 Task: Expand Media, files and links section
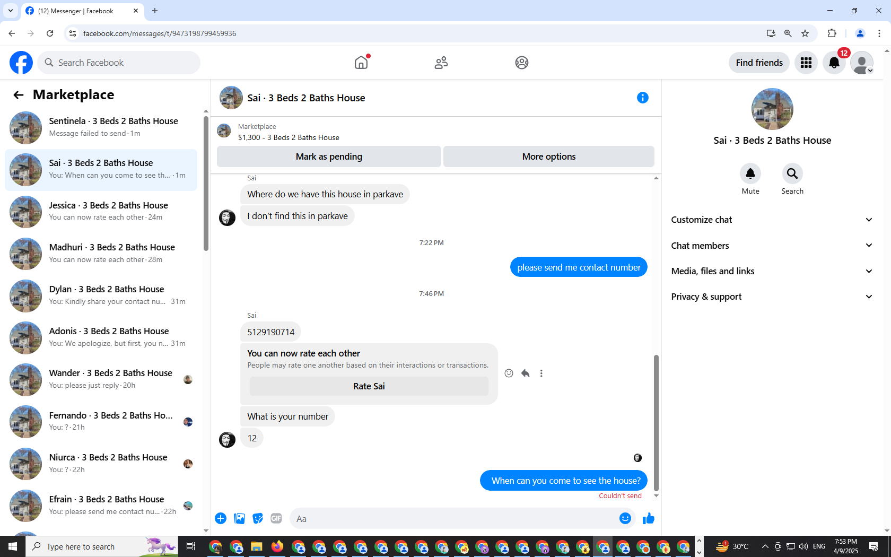(x=772, y=271)
